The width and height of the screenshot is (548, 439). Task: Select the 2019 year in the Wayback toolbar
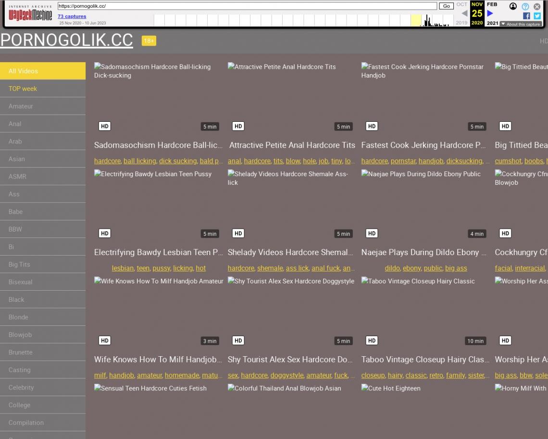tap(461, 23)
